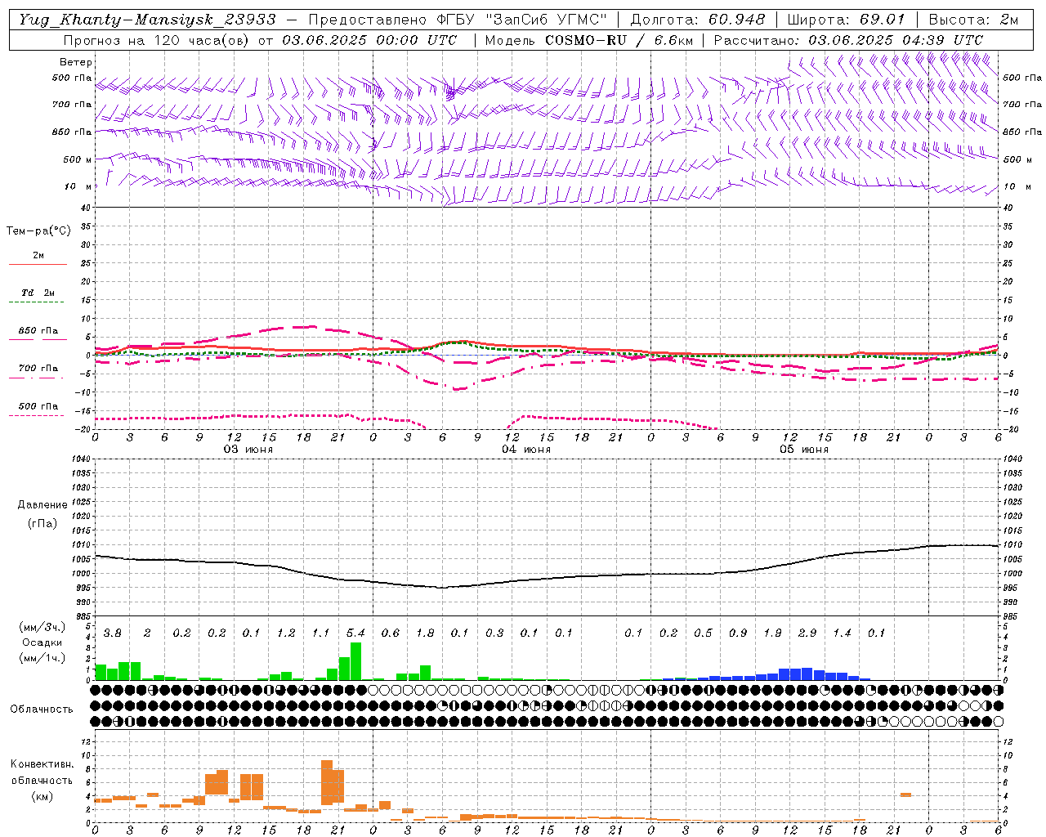Click the '03 июня' date label
This screenshot has width=1046, height=837.
point(248,450)
